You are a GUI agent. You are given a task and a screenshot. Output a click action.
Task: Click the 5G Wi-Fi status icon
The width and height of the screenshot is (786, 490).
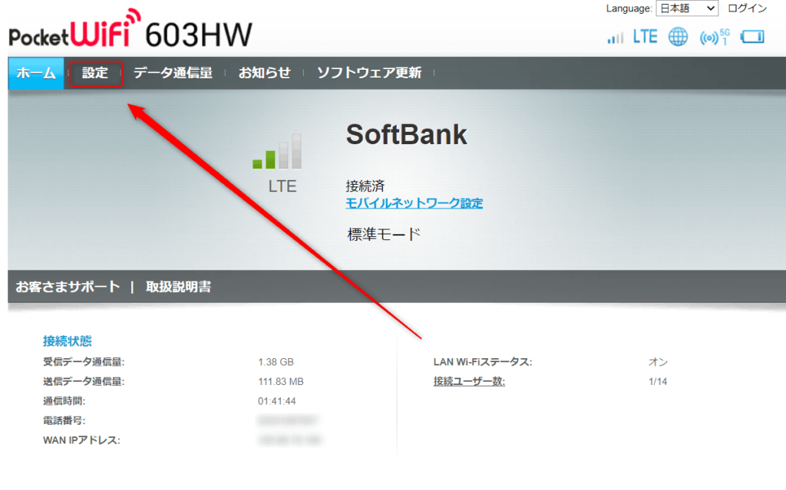pos(715,37)
